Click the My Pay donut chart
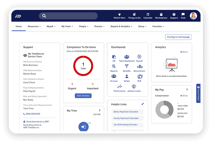The height and width of the screenshot is (144, 212). tap(164, 110)
